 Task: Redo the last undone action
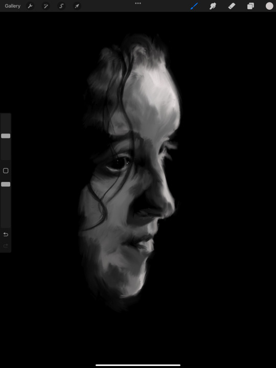pyautogui.click(x=6, y=246)
